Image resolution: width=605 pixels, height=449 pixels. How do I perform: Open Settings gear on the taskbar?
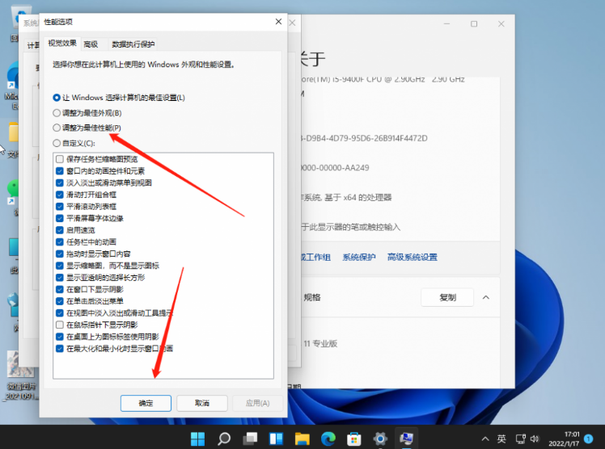point(380,439)
